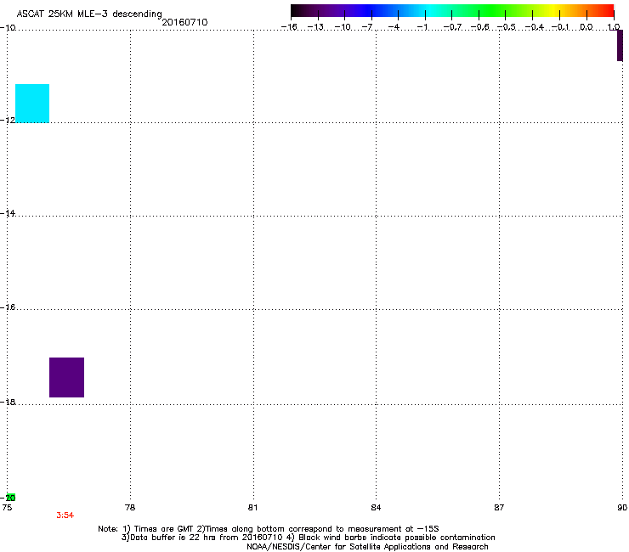The image size is (629, 552).
Task: Click the longitude 75 axis label
Action: tap(7, 508)
